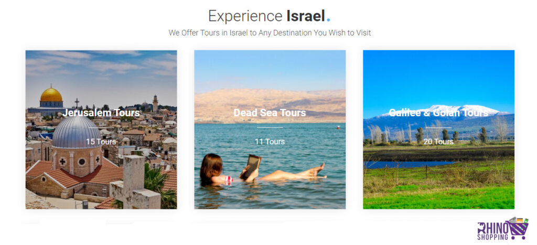Screen dimensions: 537x245
Task: Click the red buoy floating in Dead Sea
Action: tap(338, 127)
